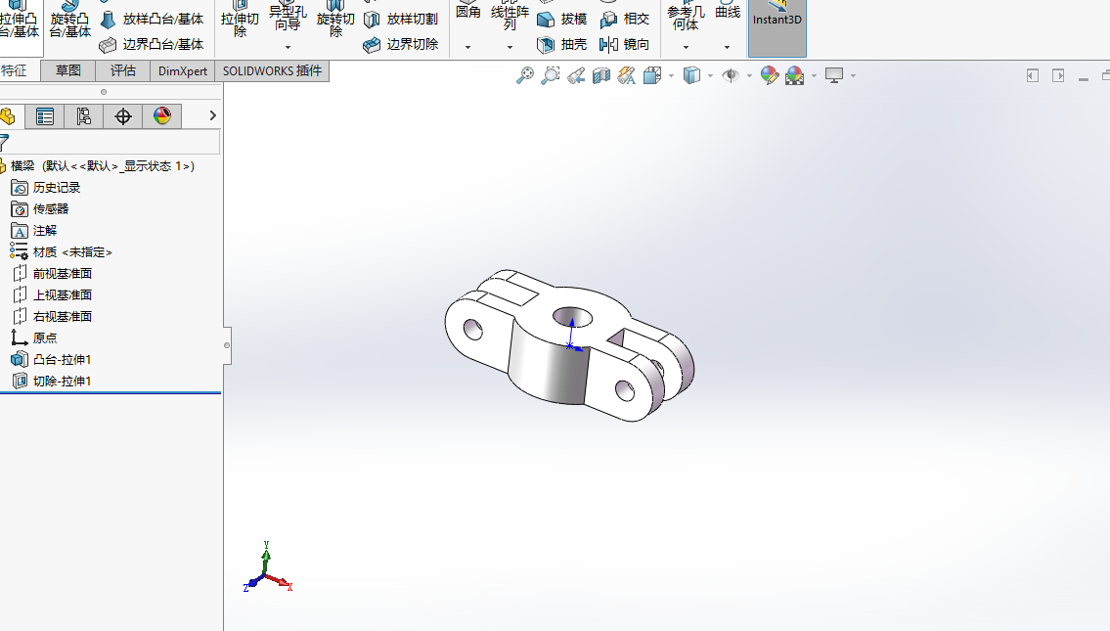The height and width of the screenshot is (631, 1110).
Task: Open the DimXpertManager tab
Action: [x=123, y=116]
